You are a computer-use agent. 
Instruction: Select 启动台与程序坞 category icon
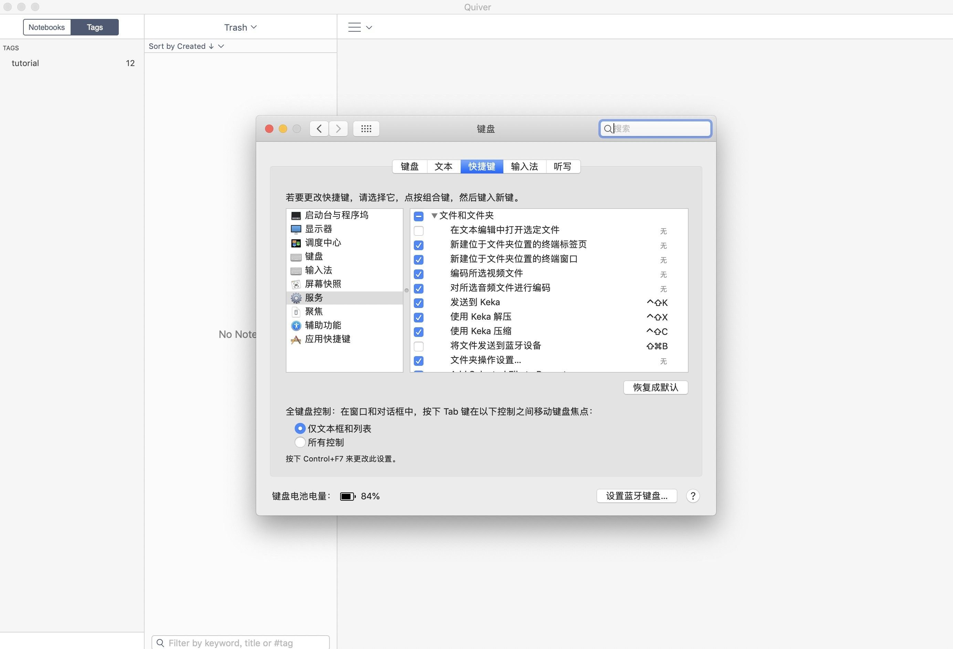coord(296,216)
